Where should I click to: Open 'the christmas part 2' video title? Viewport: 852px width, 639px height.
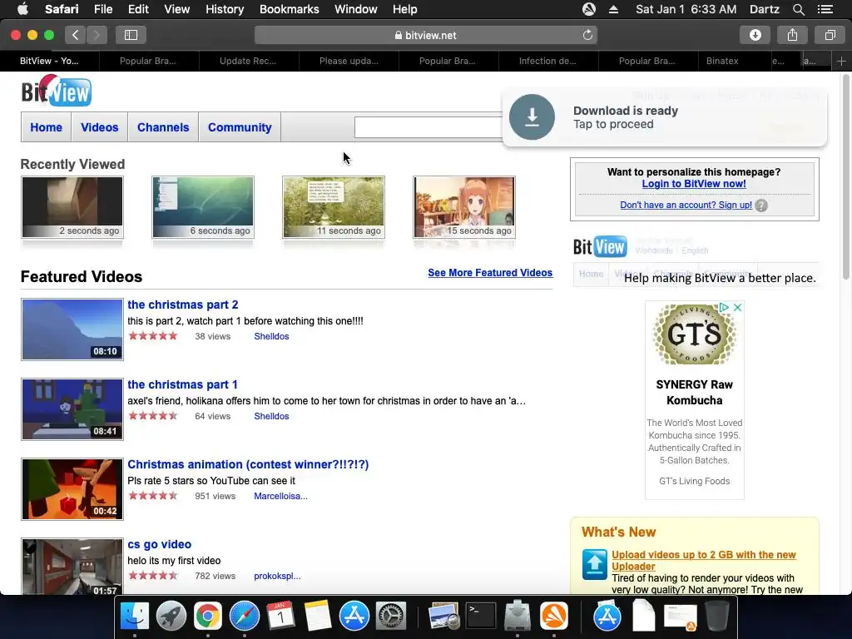click(182, 305)
